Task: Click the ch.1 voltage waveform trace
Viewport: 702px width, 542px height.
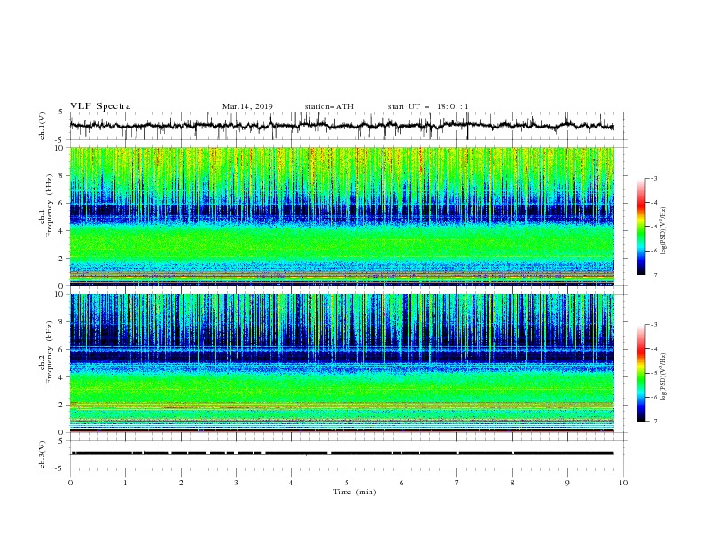Action: (341, 125)
